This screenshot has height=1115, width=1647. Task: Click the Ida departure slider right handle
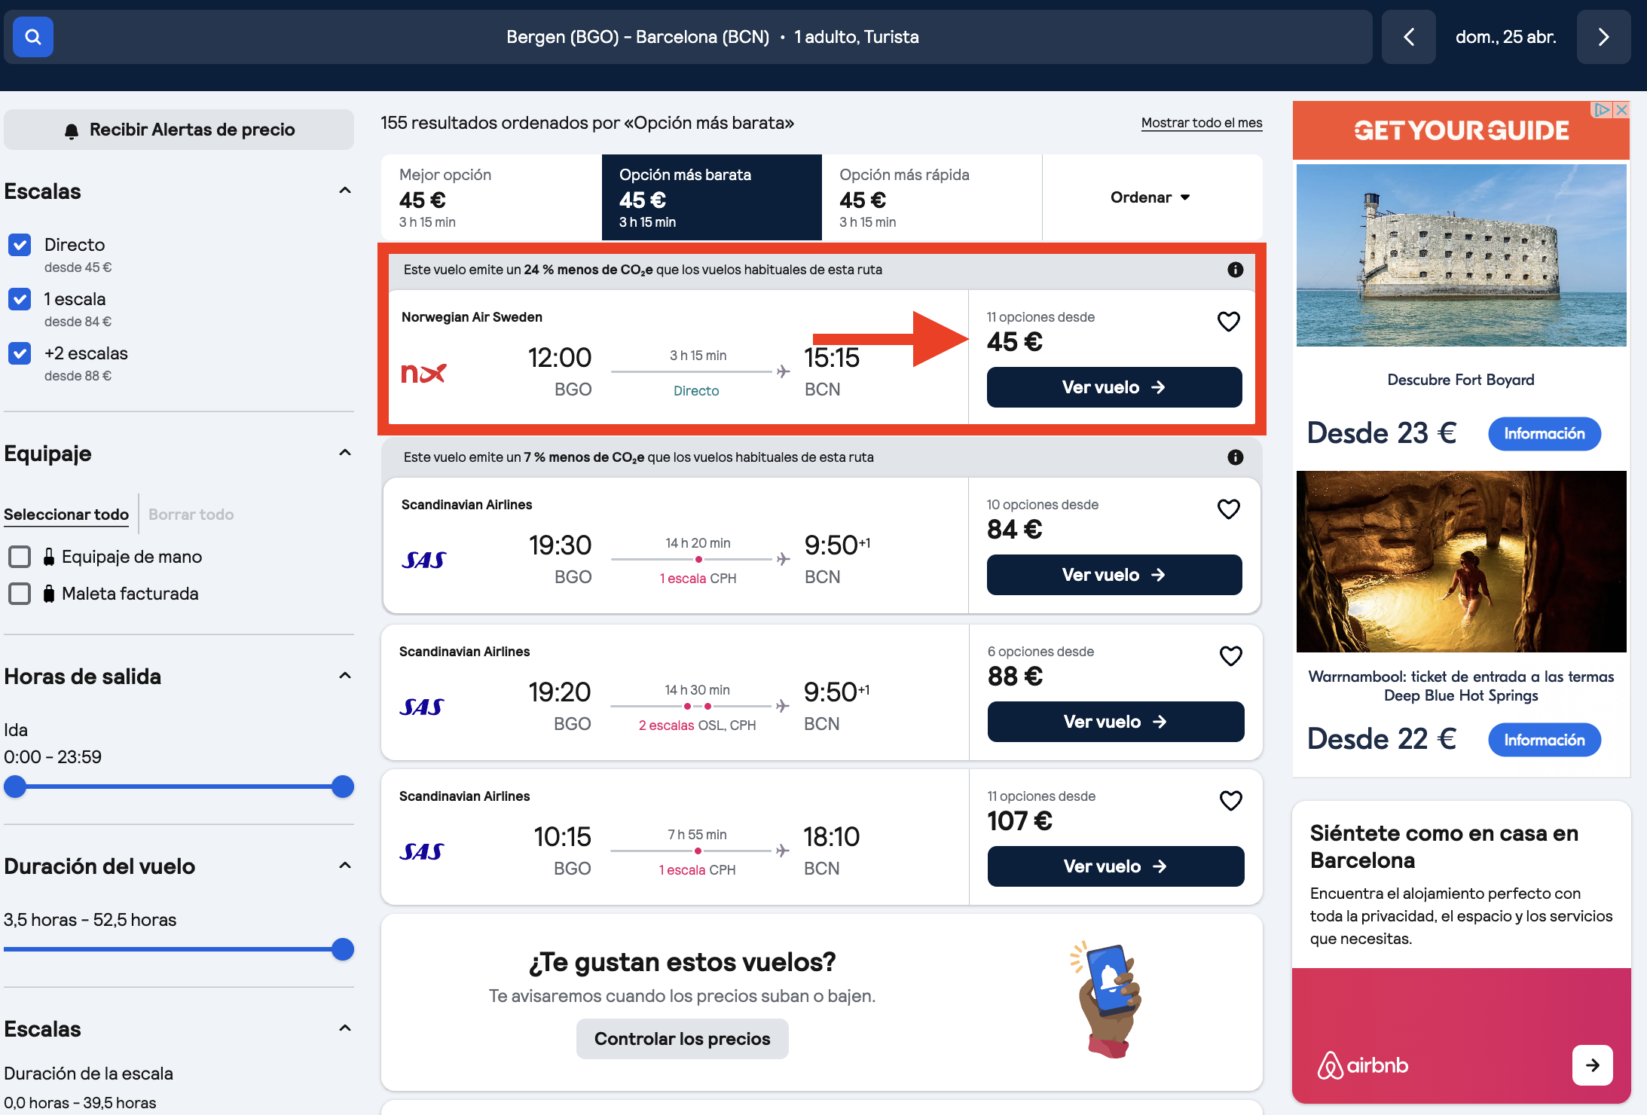pyautogui.click(x=343, y=787)
